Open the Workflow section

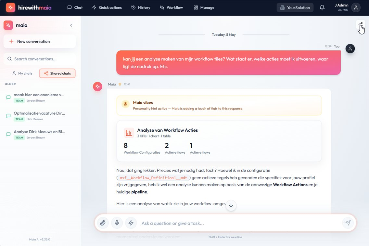(x=171, y=7)
